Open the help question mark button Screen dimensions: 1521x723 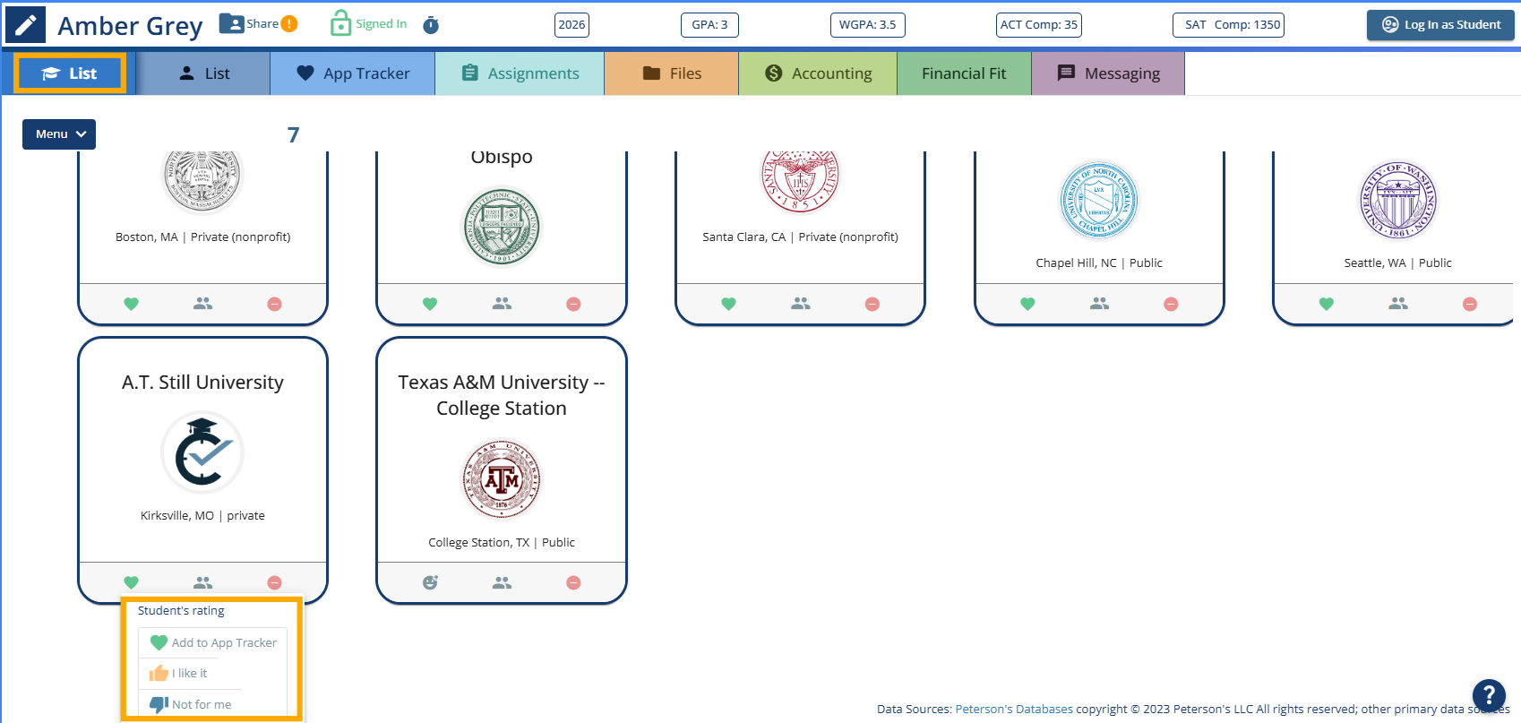pyautogui.click(x=1489, y=695)
